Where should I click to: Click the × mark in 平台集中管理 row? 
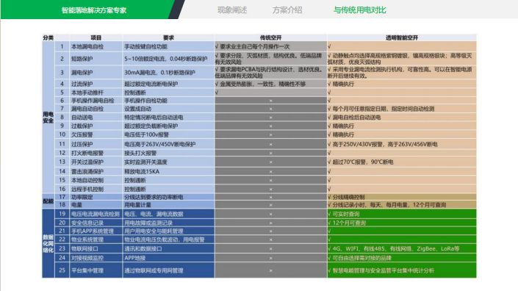pos(270,270)
